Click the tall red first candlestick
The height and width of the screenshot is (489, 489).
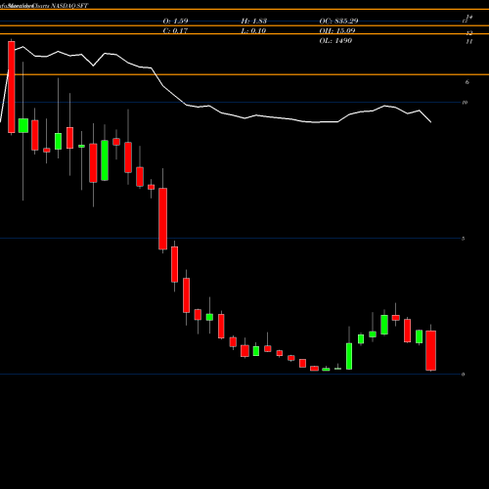(x=12, y=87)
